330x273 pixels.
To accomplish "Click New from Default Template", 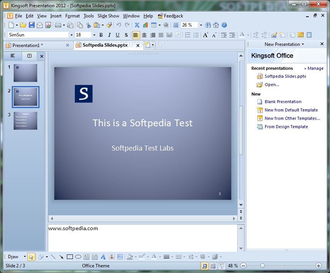I will coord(291,110).
